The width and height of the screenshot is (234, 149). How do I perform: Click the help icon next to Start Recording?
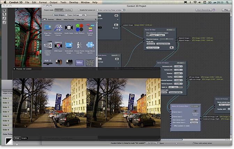tap(214, 10)
